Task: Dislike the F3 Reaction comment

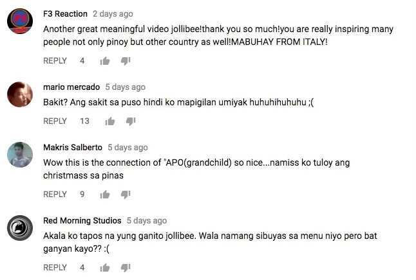Action: pos(126,61)
